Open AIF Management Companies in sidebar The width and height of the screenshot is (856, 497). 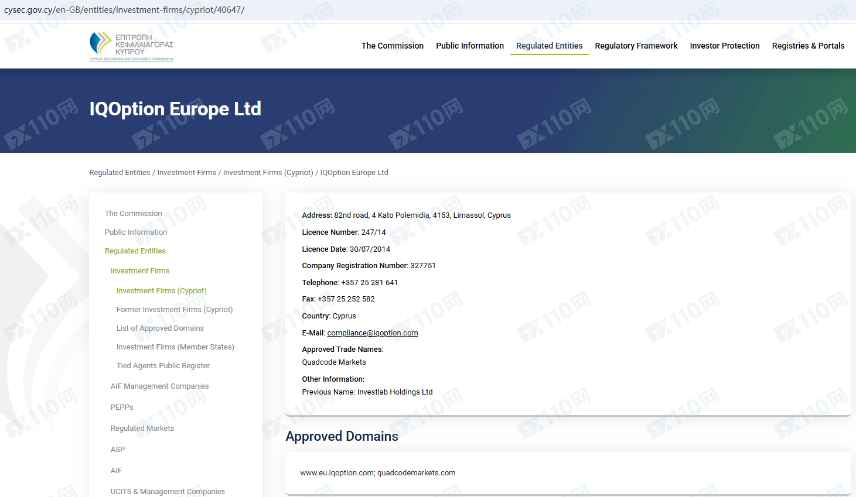click(159, 386)
